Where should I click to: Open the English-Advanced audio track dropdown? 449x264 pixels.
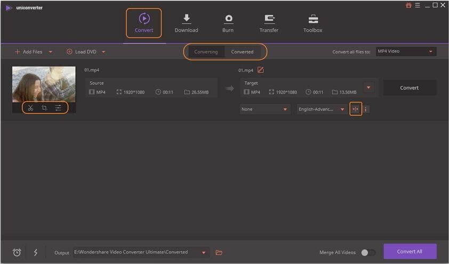pyautogui.click(x=322, y=109)
